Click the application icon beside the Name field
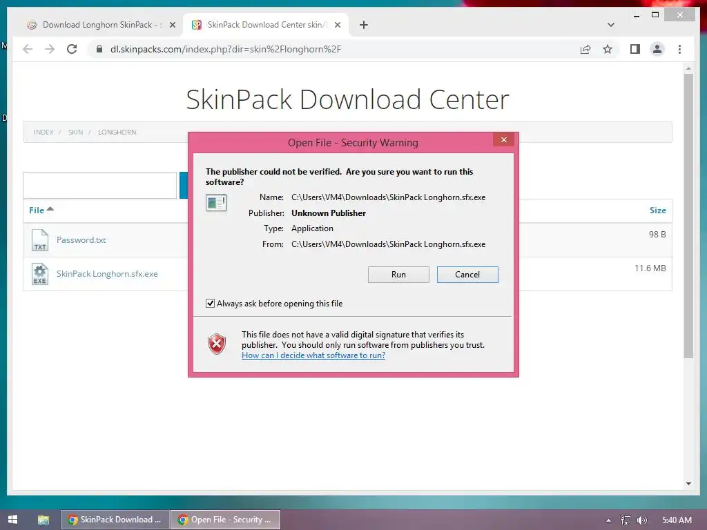 point(216,203)
